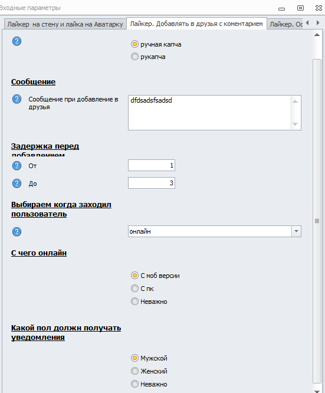Image resolution: width=325 pixels, height=393 pixels.
Task: Click the message text area 'dfdsadsfsadsd'
Action: click(209, 113)
